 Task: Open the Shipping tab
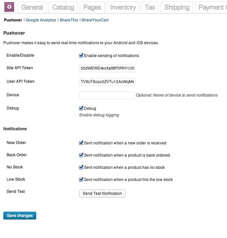[x=177, y=7]
